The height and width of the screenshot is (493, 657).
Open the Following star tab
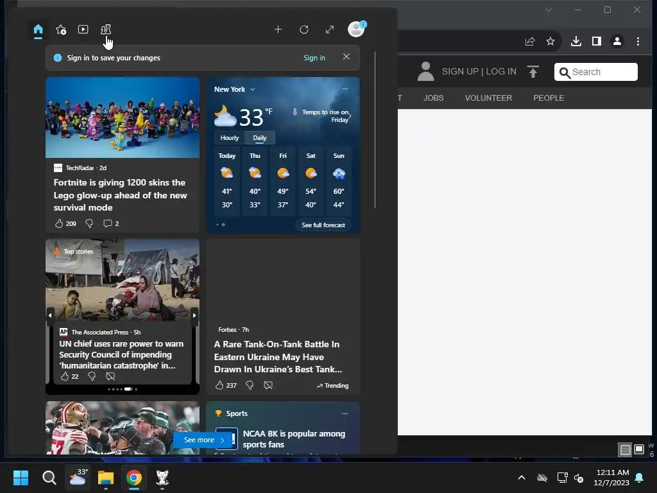[61, 30]
